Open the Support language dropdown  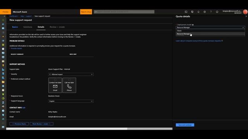pos(71,101)
